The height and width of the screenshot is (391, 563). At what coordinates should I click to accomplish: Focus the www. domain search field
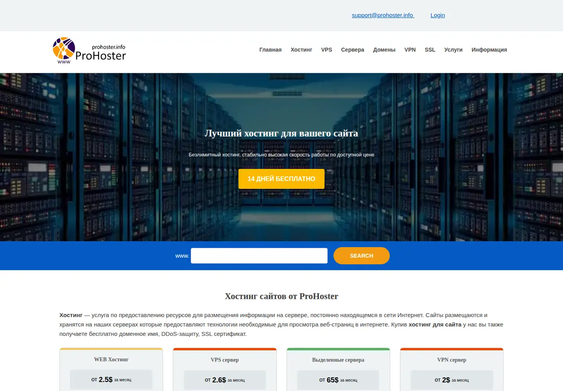coord(259,256)
